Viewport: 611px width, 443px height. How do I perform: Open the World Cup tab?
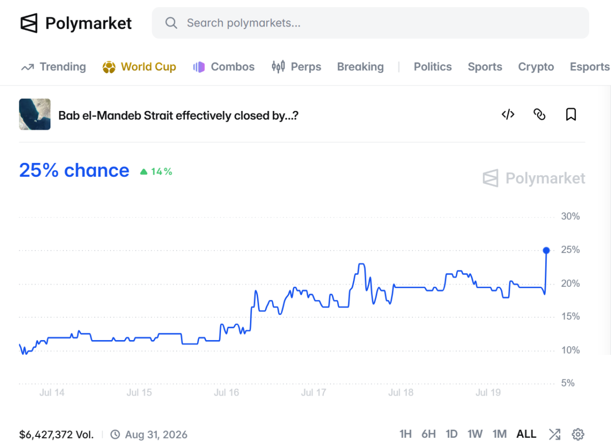point(139,67)
